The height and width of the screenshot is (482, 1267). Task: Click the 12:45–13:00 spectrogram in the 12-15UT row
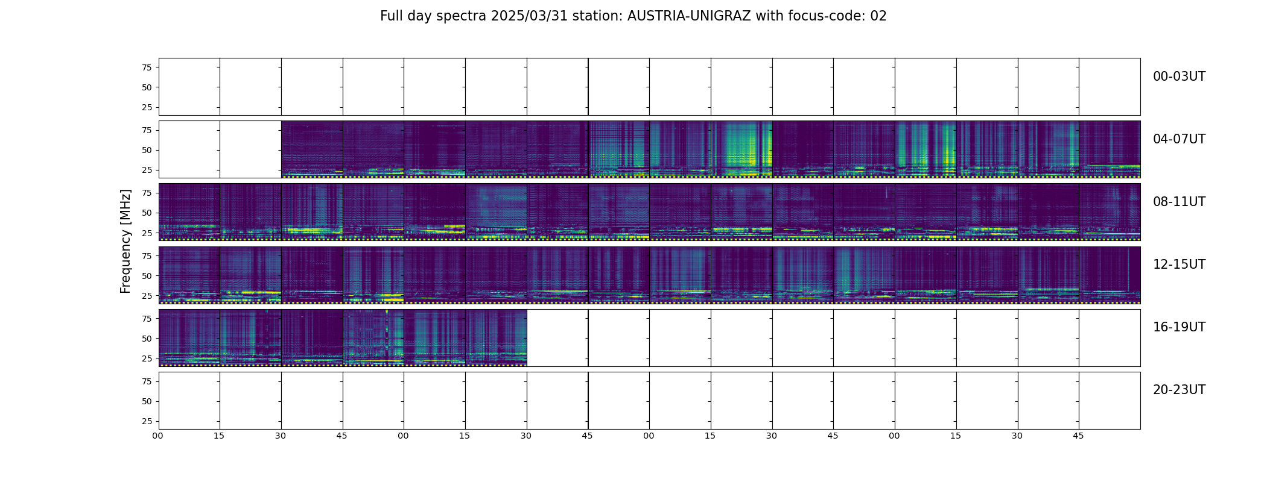point(373,275)
